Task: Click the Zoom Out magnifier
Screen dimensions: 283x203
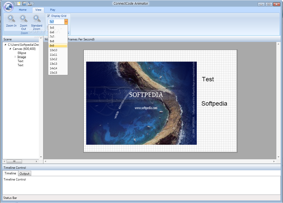Action: 23,22
